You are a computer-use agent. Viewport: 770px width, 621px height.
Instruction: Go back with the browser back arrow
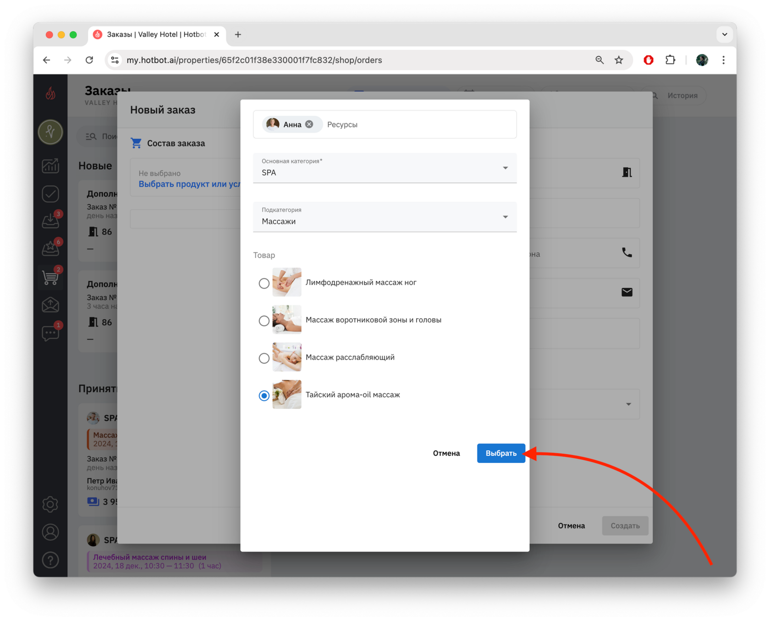(47, 60)
